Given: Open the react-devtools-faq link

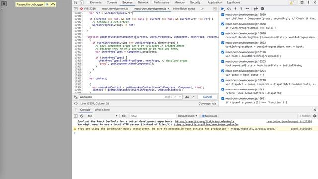Looking at the screenshot, I should coord(206,124).
